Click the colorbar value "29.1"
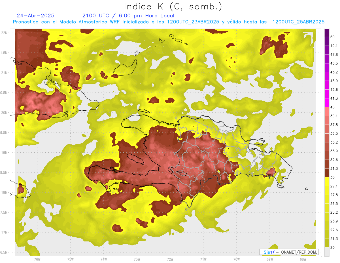This screenshot has height=263, width=340. 334,186
